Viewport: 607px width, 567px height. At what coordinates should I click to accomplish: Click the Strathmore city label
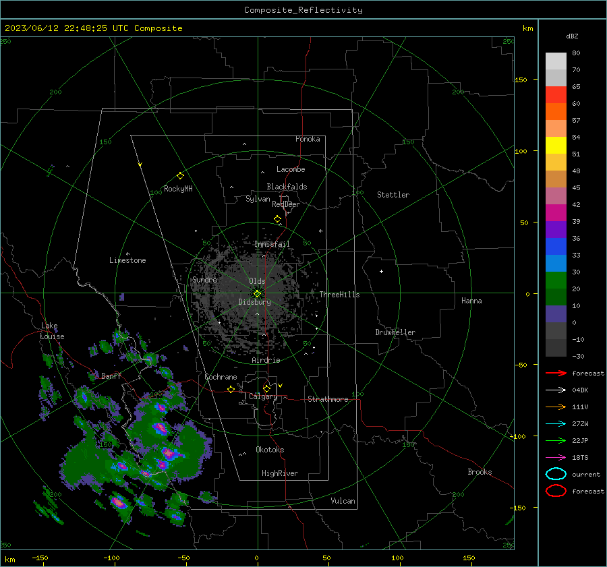point(328,399)
